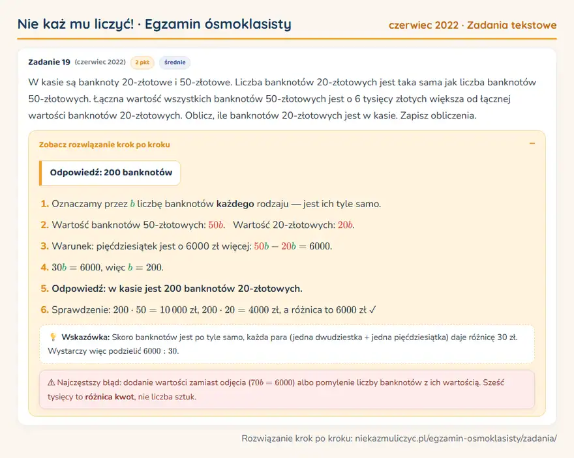Click the 'Wartość 20-złotowych: 20b' expression

pos(294,225)
